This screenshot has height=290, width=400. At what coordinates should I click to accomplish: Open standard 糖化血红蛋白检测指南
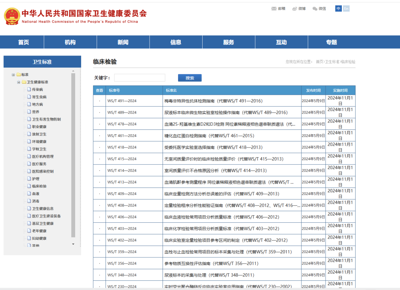pyautogui.click(x=209, y=136)
